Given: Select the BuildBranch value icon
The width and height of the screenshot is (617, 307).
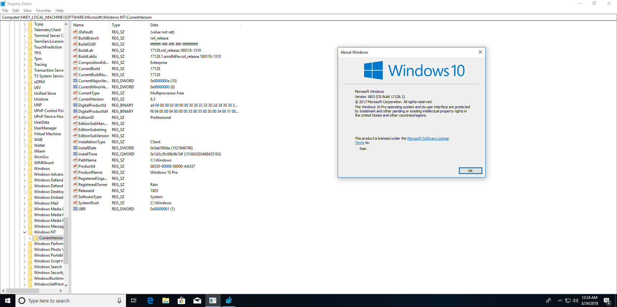Looking at the screenshot, I should (x=75, y=38).
